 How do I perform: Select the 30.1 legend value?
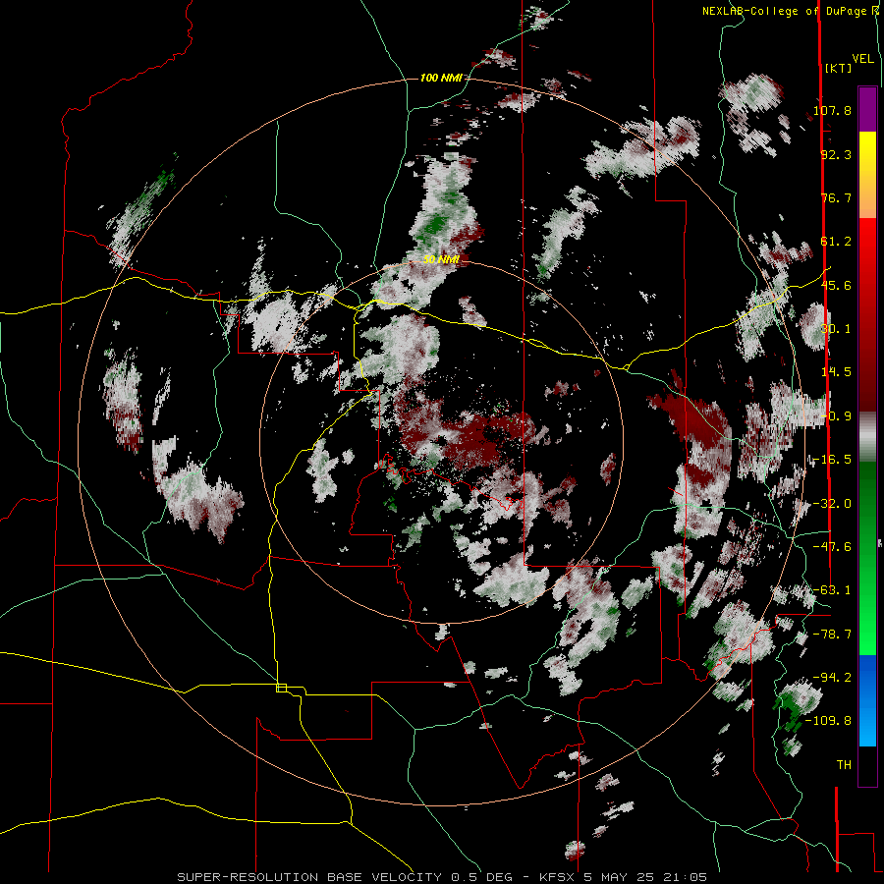[x=836, y=329]
